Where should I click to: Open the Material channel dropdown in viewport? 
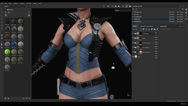[122, 11]
